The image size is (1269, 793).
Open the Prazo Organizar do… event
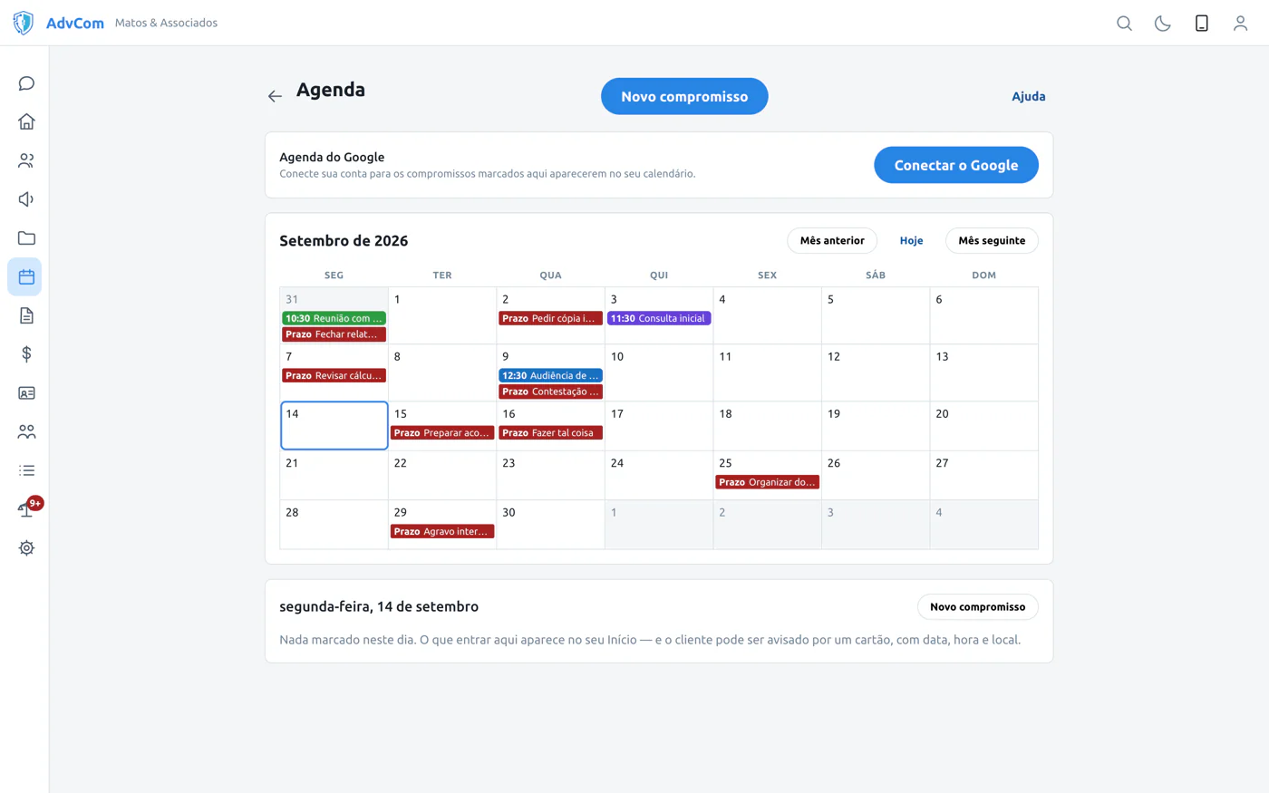(x=768, y=482)
